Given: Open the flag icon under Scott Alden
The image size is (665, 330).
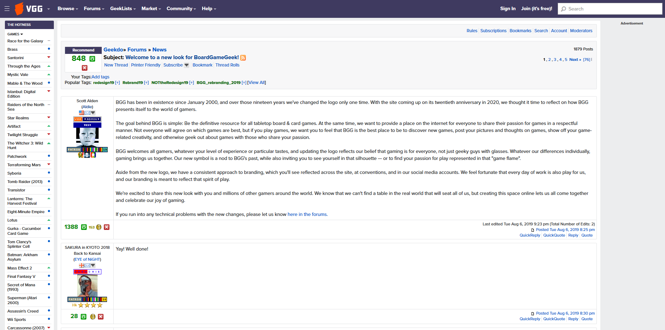Looking at the screenshot, I should [81, 113].
